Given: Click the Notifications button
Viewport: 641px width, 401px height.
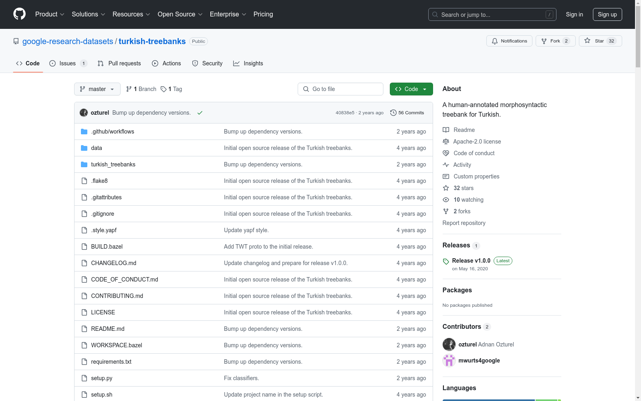Looking at the screenshot, I should click(509, 41).
